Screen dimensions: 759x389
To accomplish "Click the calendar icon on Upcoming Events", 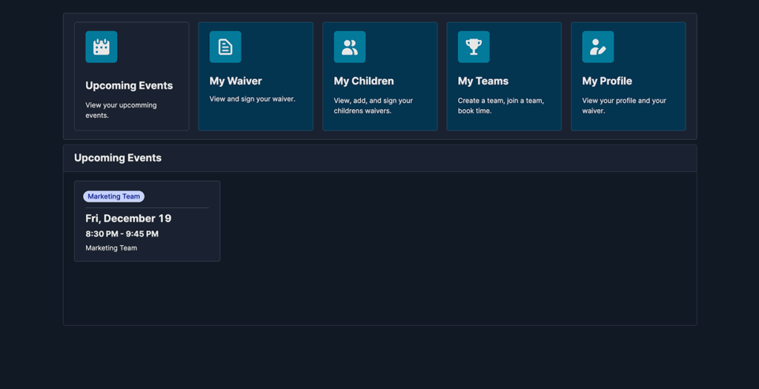I will click(x=102, y=47).
